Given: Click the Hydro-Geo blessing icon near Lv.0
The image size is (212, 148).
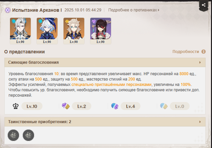Looking at the screenshot, I should tap(164, 106).
